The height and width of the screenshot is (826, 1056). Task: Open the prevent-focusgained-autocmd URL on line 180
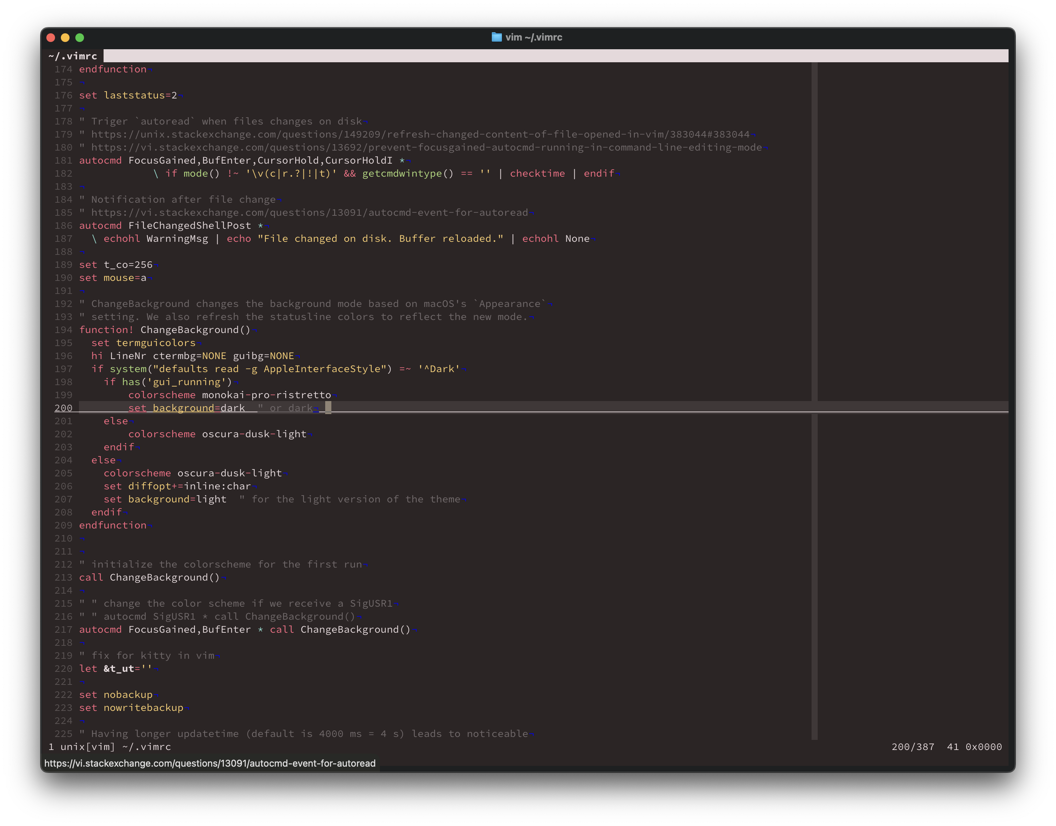tap(426, 148)
